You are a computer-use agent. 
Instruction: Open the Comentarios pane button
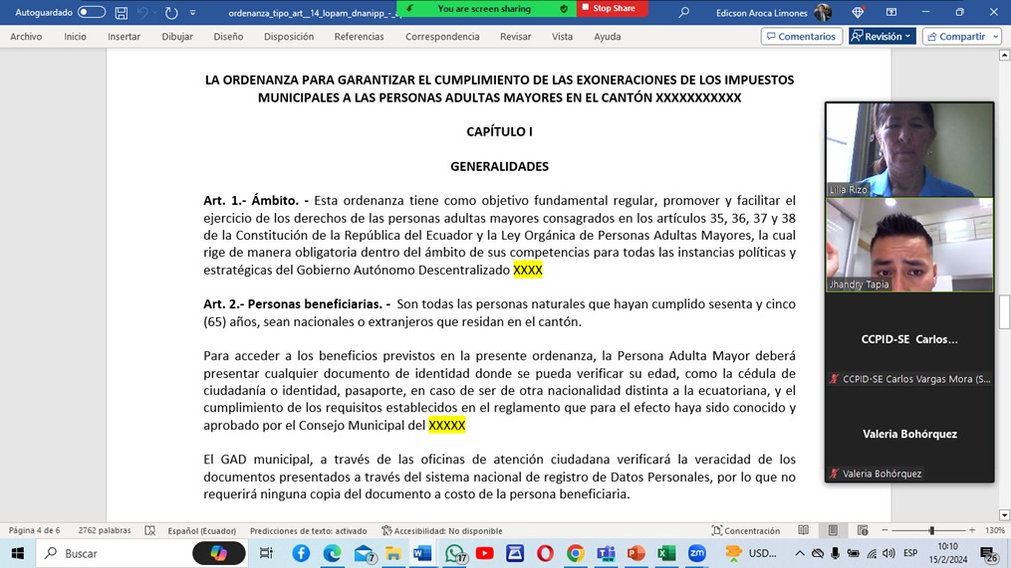coord(801,37)
